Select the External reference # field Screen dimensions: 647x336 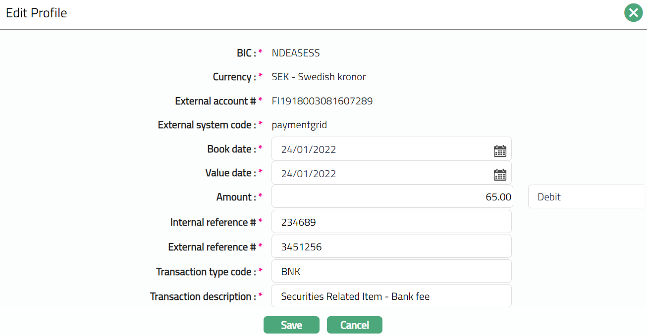click(391, 247)
